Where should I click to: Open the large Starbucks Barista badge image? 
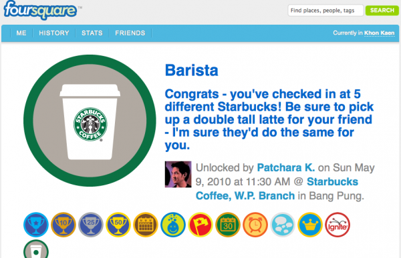click(x=90, y=121)
